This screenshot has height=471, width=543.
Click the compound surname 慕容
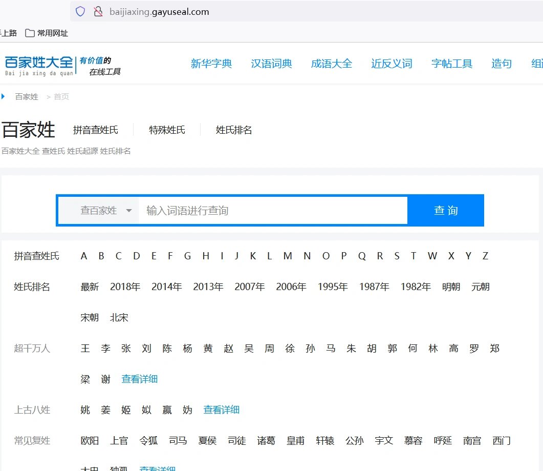point(414,441)
